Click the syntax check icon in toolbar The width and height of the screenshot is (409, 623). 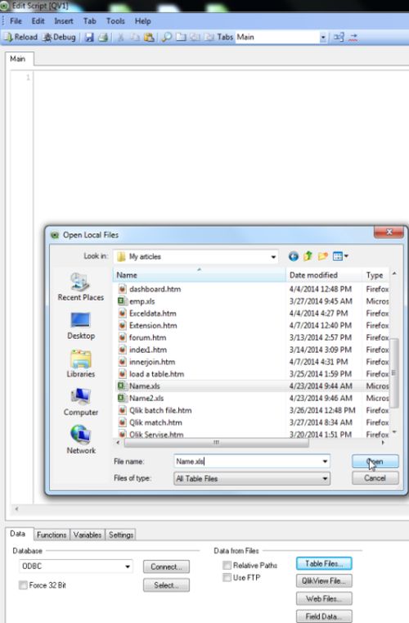pos(353,37)
